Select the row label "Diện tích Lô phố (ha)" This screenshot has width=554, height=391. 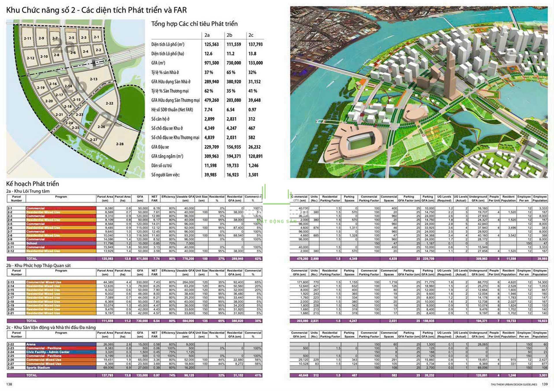pos(167,54)
